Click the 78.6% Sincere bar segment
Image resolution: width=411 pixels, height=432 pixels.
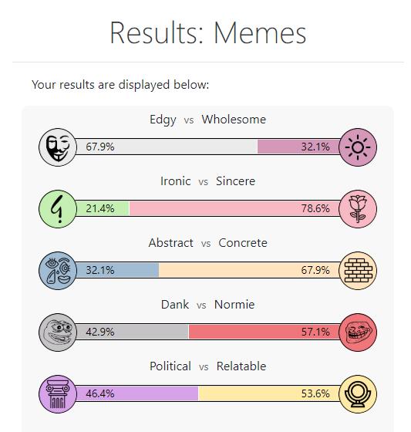pyautogui.click(x=234, y=208)
